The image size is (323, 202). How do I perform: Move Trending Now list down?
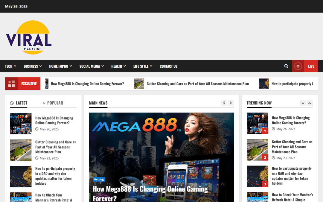[x=303, y=103]
